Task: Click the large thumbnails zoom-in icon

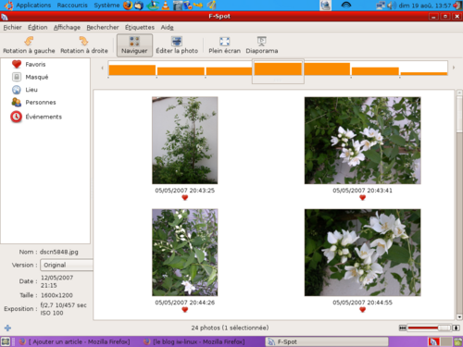Action: [x=456, y=328]
